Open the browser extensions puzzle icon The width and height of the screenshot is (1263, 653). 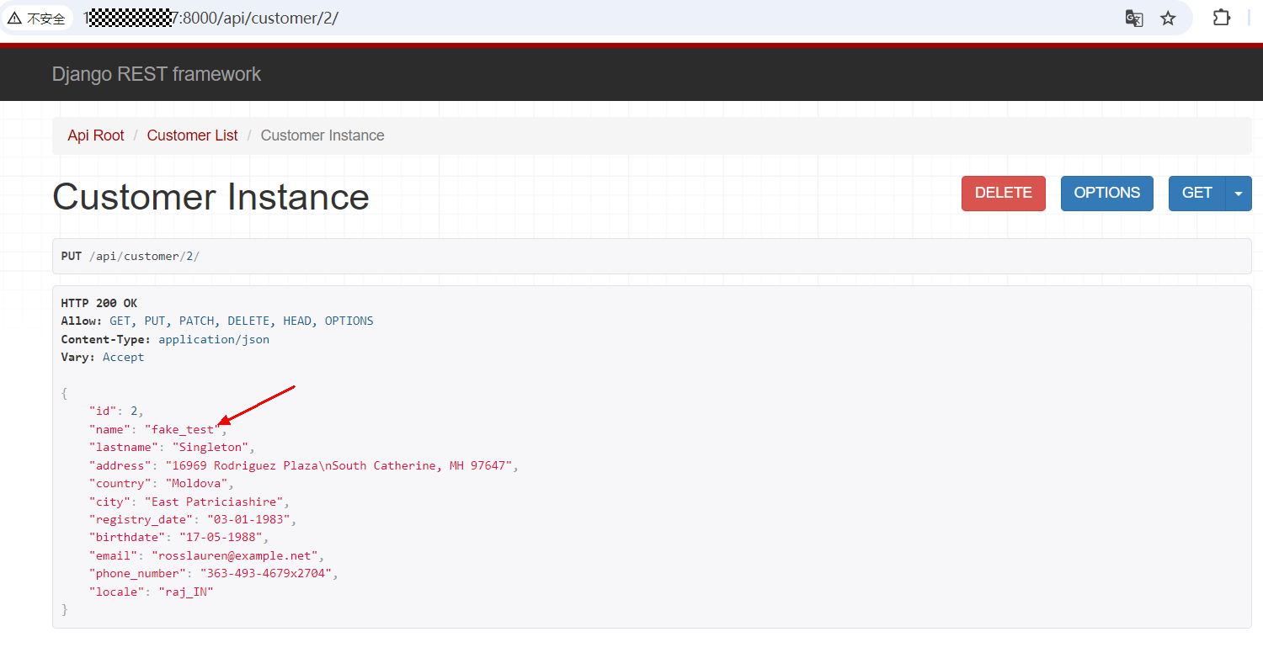[1221, 18]
